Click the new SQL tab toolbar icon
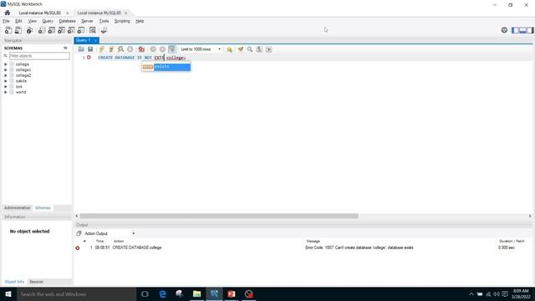The width and height of the screenshot is (535, 301). point(8,30)
